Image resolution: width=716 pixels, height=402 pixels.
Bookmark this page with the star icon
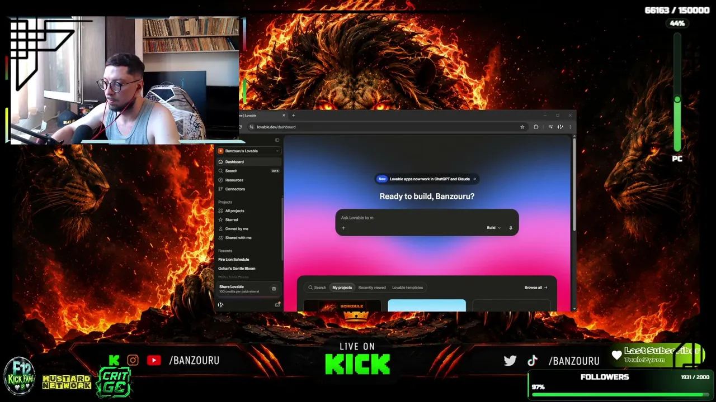coord(522,127)
